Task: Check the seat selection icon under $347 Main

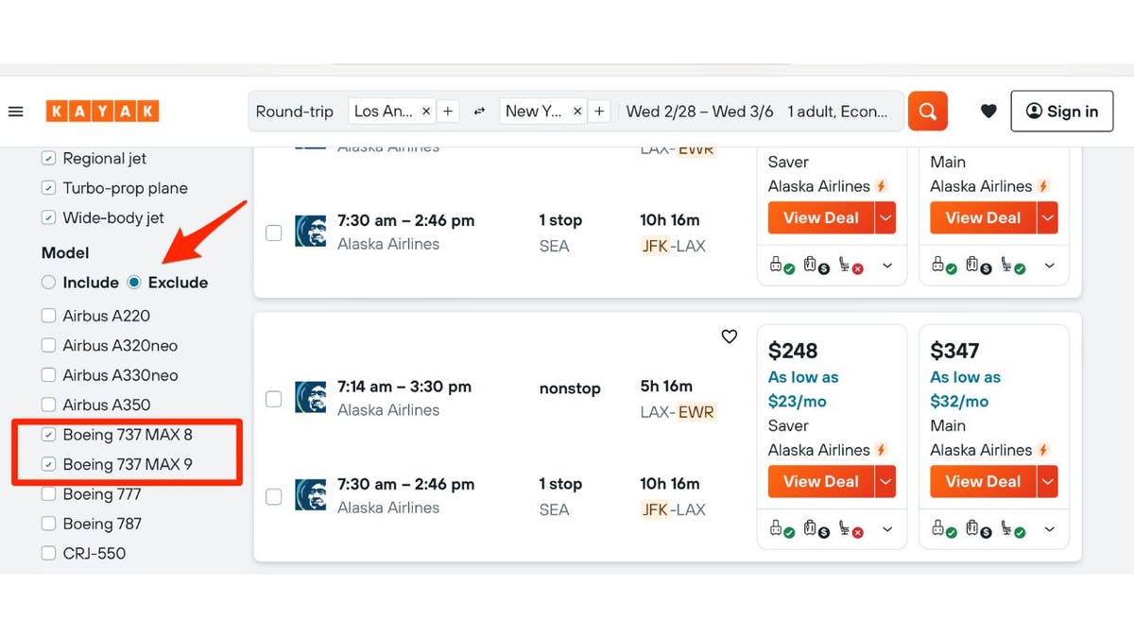Action: tap(1013, 529)
